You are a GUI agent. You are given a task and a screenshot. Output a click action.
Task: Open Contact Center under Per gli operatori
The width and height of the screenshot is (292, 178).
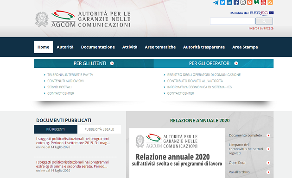tap(181, 93)
